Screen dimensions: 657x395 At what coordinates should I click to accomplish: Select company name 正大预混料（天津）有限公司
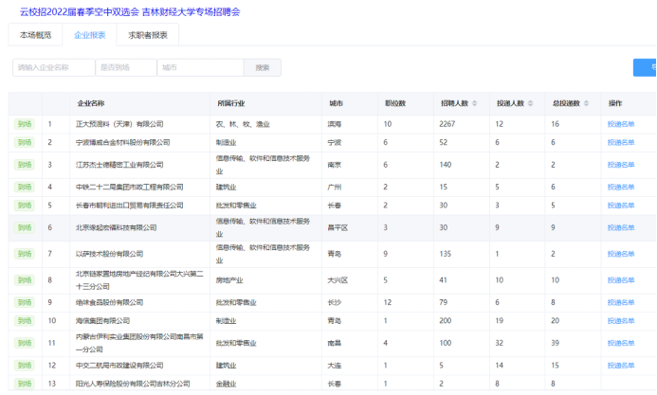(x=119, y=124)
